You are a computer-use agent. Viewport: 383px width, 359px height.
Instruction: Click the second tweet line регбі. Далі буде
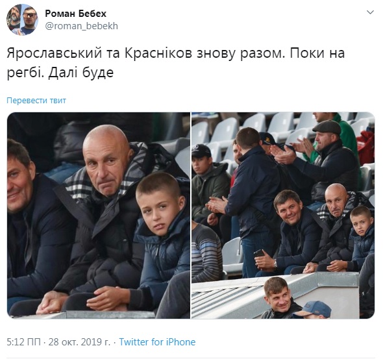60,73
